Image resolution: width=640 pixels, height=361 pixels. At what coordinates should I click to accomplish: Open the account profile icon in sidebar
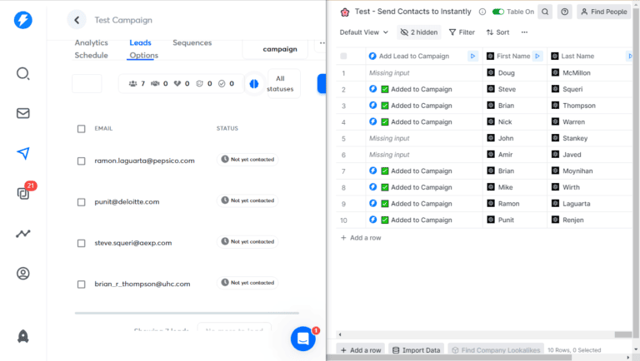click(23, 274)
